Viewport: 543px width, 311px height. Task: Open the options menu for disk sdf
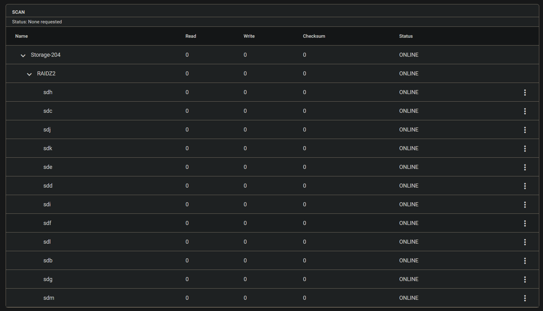coord(525,223)
